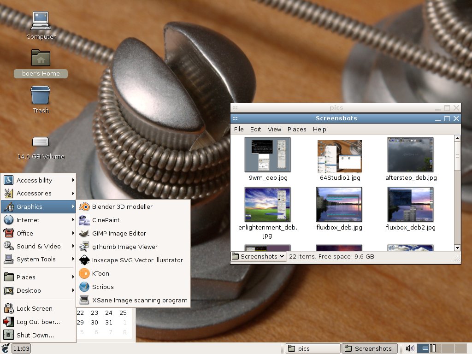Click the 11:03 clock in the panel

(x=21, y=348)
